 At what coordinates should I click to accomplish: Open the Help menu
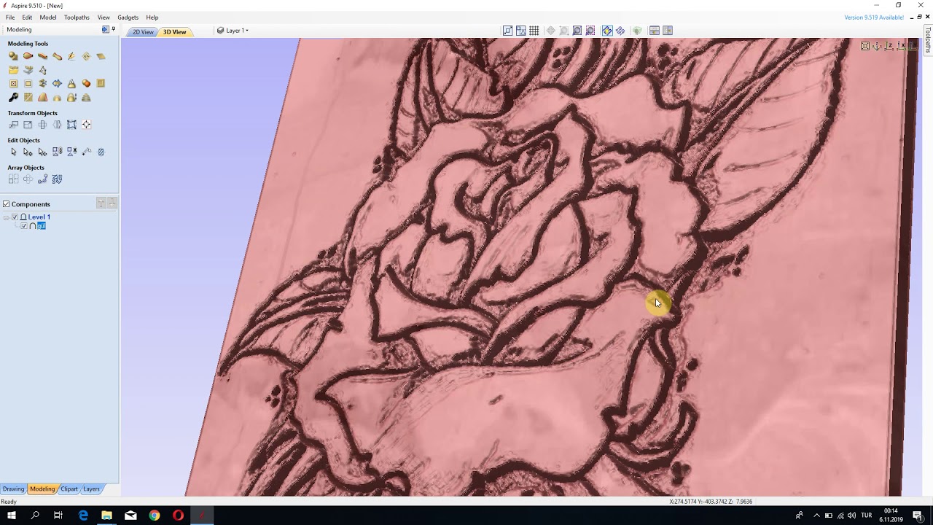(152, 17)
